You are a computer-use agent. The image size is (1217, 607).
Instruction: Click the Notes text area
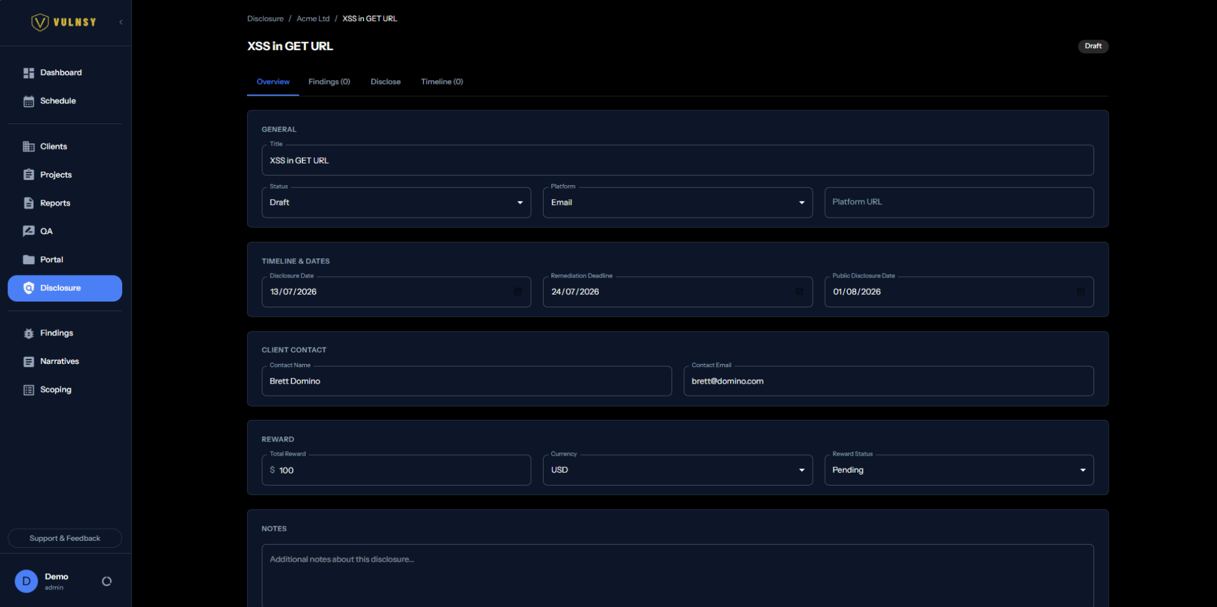click(x=677, y=576)
